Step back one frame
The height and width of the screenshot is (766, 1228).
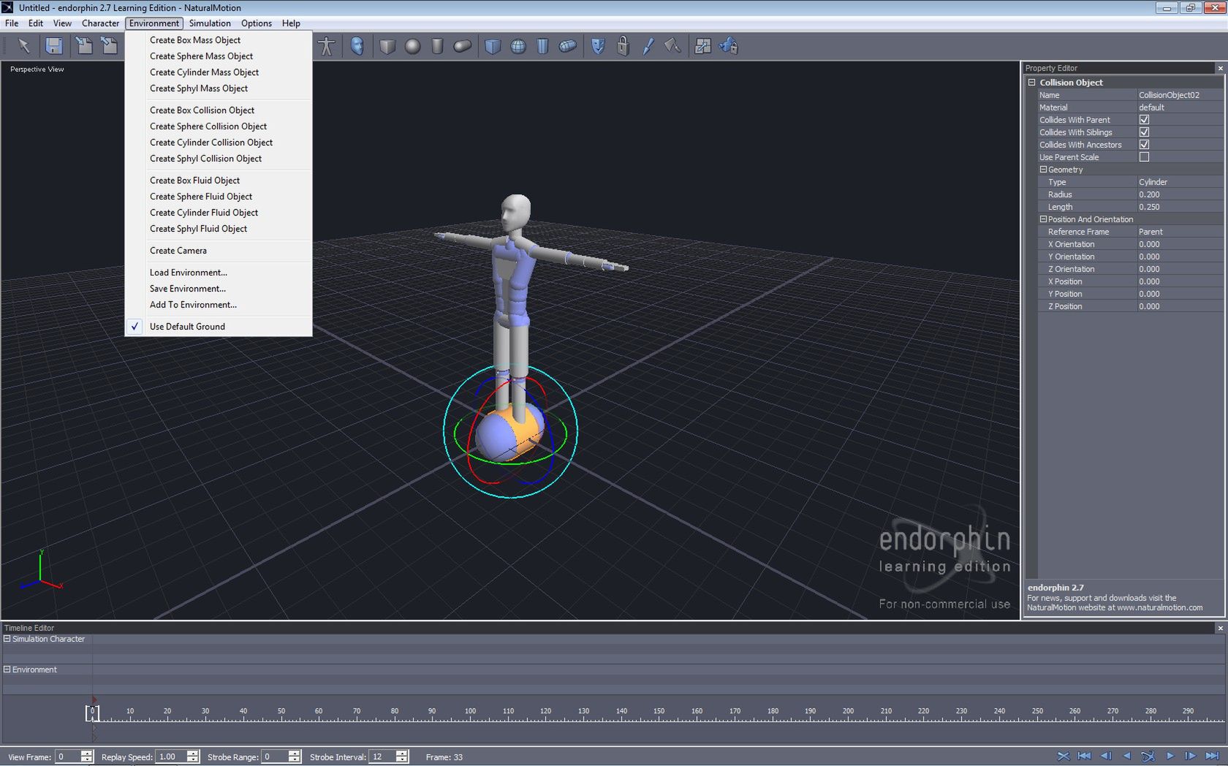(x=1106, y=756)
